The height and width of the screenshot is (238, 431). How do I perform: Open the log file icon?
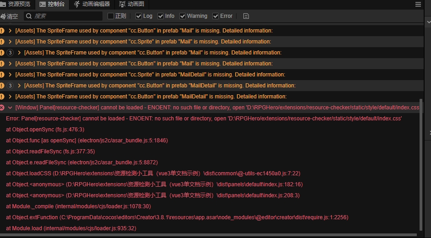pyautogui.click(x=246, y=16)
